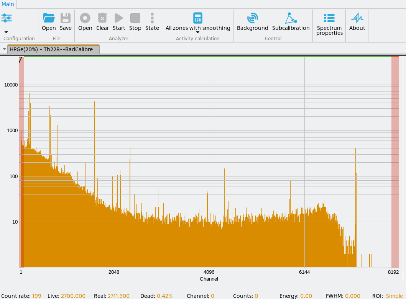Viewport: 406px width, 299px height.
Task: Expand the activity calculation dropdown arrow
Action: (x=198, y=33)
